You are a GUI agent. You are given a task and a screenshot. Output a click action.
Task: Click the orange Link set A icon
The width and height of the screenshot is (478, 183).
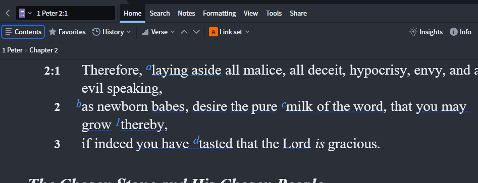[214, 32]
